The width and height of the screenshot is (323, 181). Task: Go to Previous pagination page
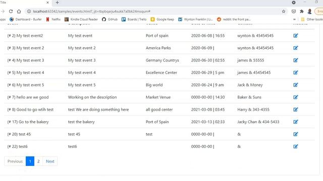15,161
